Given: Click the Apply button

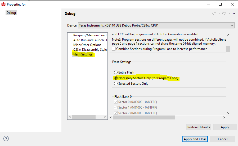Looking at the screenshot, I should [x=225, y=127].
